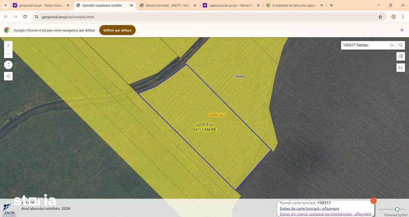Click the JUDETUL SATU MARE map label
The width and height of the screenshot is (409, 217).
tap(204, 127)
